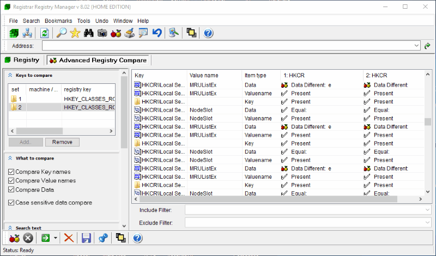Start compare with bottom apples icon

[x=15, y=238]
